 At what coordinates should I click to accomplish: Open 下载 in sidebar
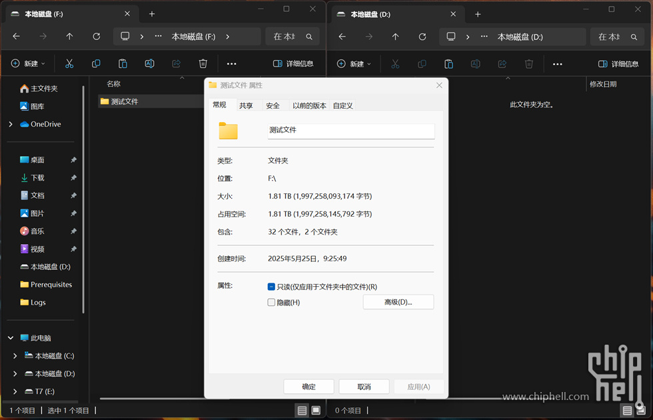33,177
